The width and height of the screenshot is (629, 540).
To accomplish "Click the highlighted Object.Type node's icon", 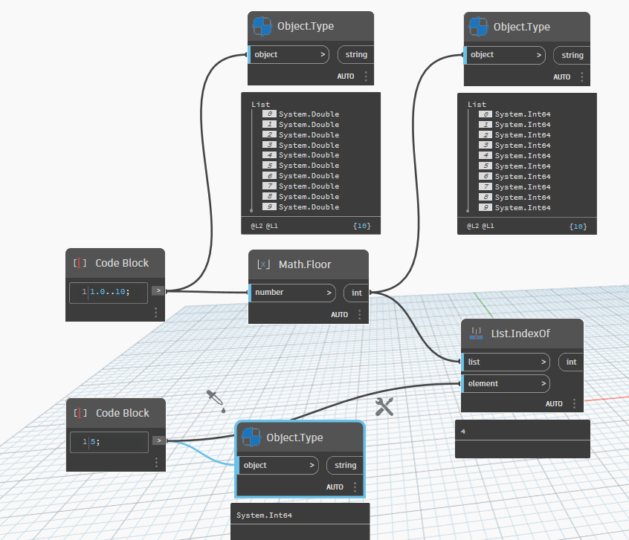I will [251, 437].
